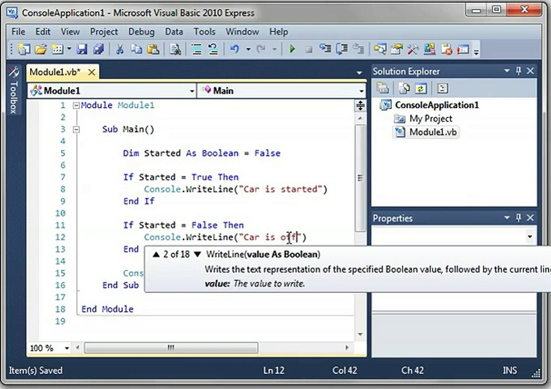This screenshot has width=551, height=389.
Task: Comment out the selected lines icon
Action: click(x=197, y=49)
